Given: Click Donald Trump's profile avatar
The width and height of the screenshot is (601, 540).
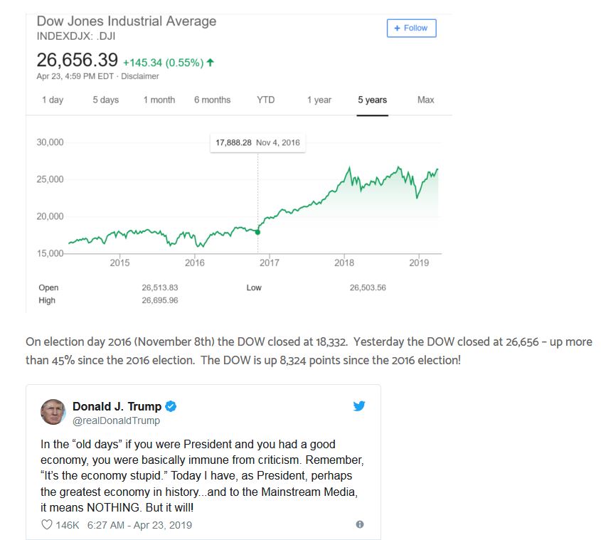Looking at the screenshot, I should point(53,412).
